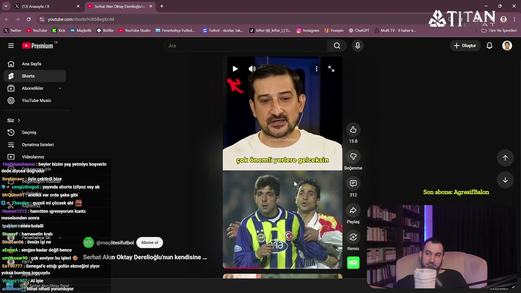Click the magnifier search button
The width and height of the screenshot is (521, 293).
(337, 46)
